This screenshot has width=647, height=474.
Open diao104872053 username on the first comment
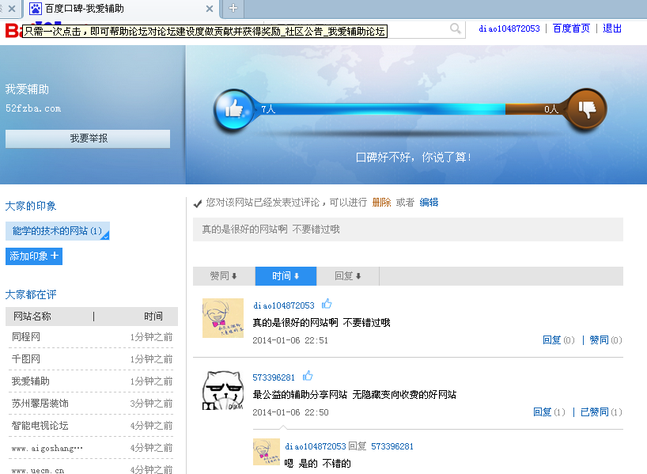pyautogui.click(x=284, y=305)
